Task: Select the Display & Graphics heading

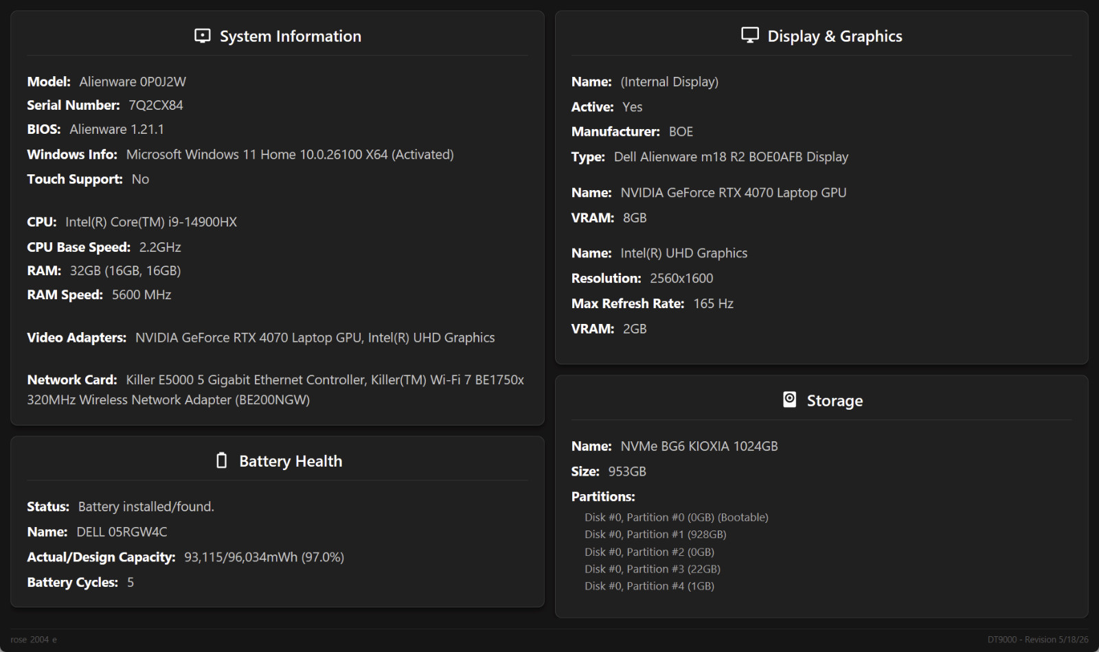Action: click(835, 36)
